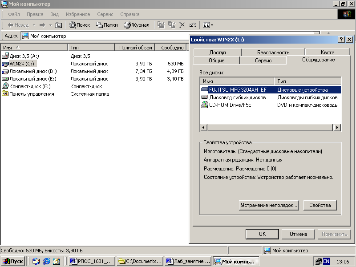Click Устранение неполадок button
The image size is (356, 267).
(269, 205)
